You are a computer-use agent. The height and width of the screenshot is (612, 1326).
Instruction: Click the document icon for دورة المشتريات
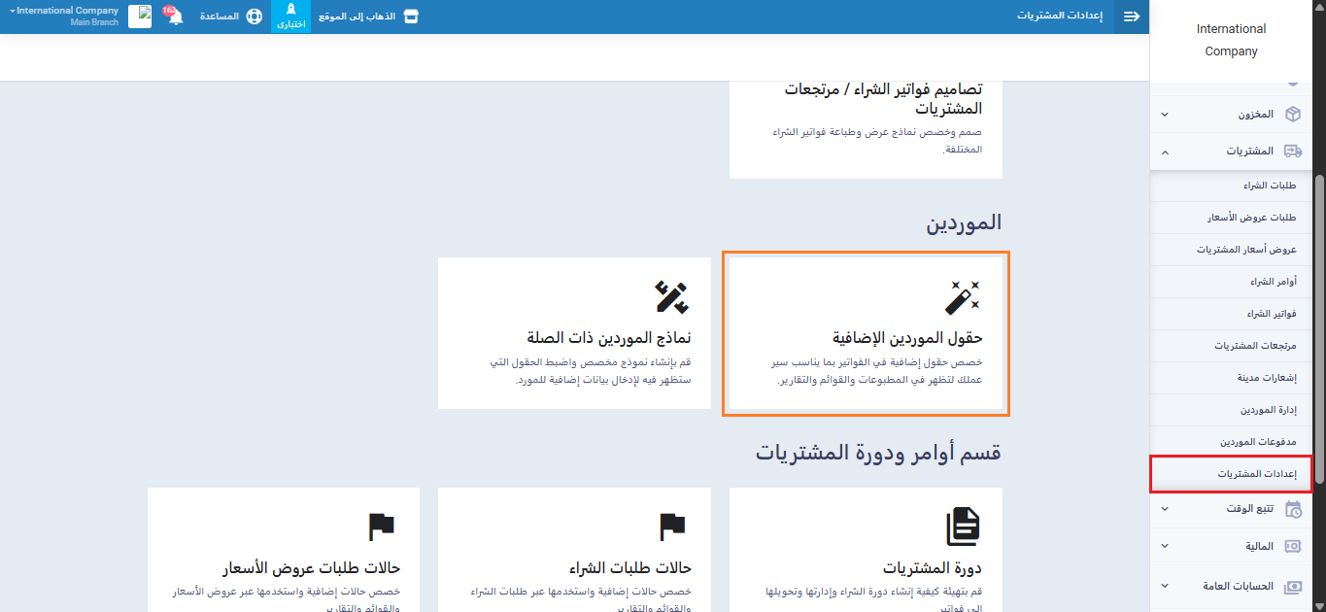[962, 527]
